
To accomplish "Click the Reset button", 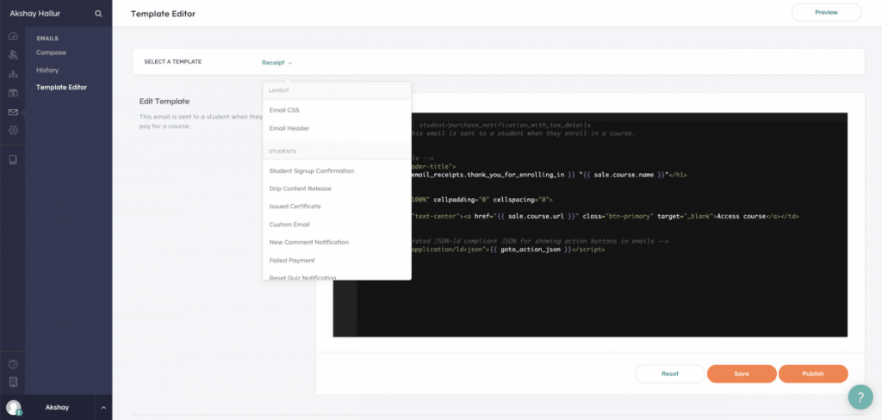I will pos(669,374).
